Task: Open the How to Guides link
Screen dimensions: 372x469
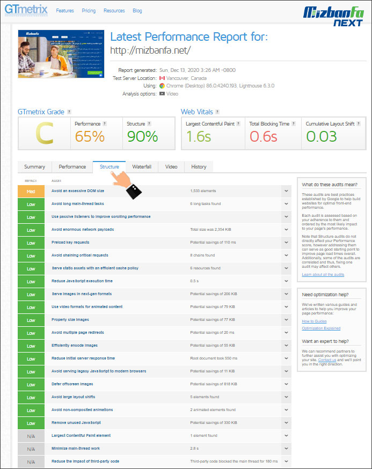Action: tap(314, 321)
